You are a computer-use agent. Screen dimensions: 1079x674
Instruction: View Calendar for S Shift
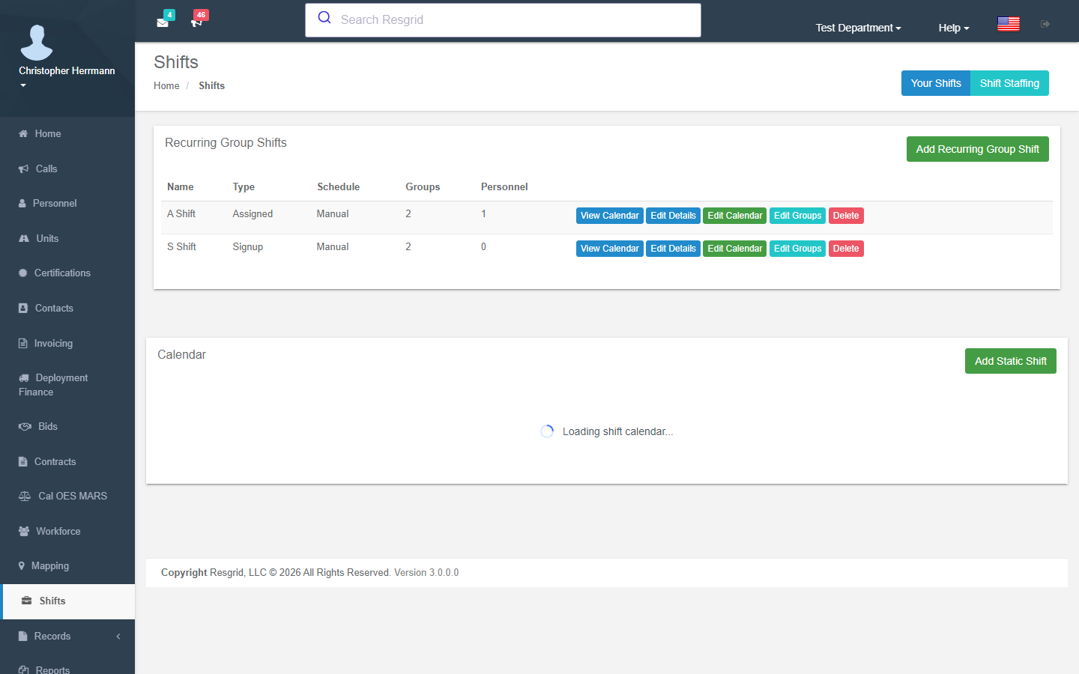pyautogui.click(x=609, y=249)
